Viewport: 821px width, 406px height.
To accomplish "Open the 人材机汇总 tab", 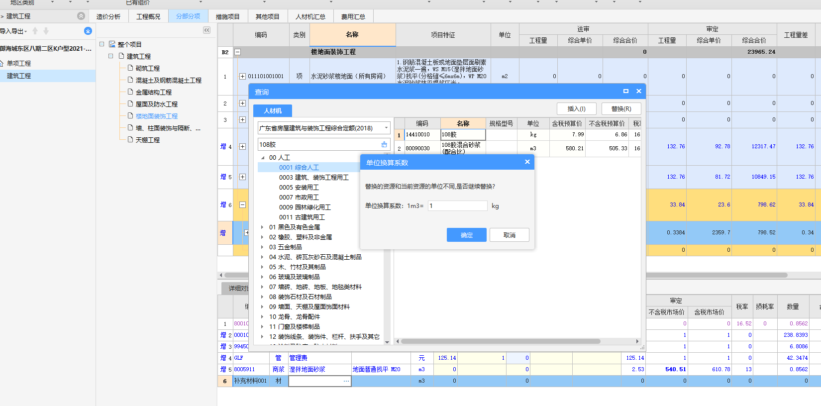I will pos(310,16).
